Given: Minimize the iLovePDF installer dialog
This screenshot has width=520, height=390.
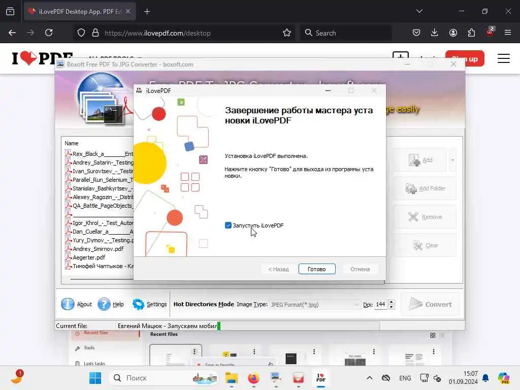Looking at the screenshot, I should [328, 90].
